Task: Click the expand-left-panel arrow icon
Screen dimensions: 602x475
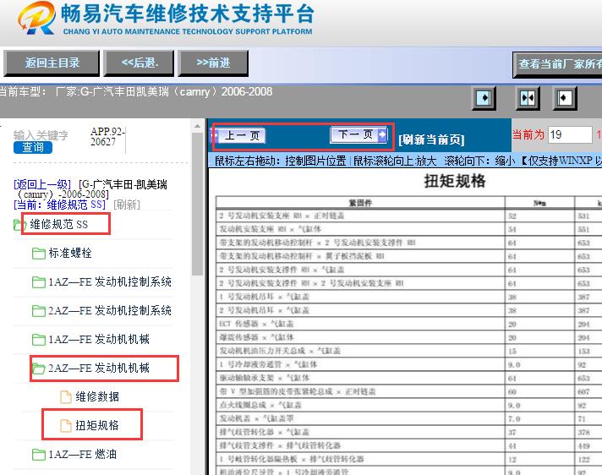Action: click(x=484, y=98)
